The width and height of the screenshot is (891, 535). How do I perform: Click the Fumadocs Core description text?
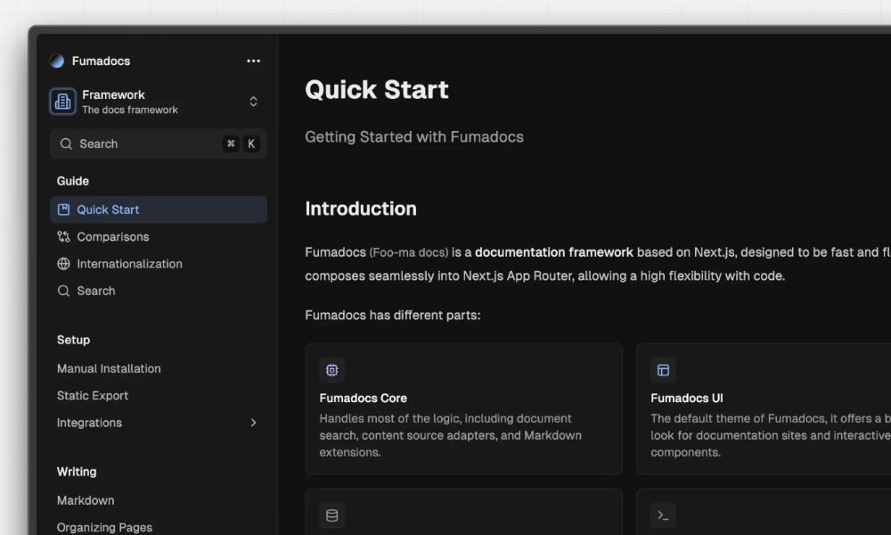(x=451, y=435)
